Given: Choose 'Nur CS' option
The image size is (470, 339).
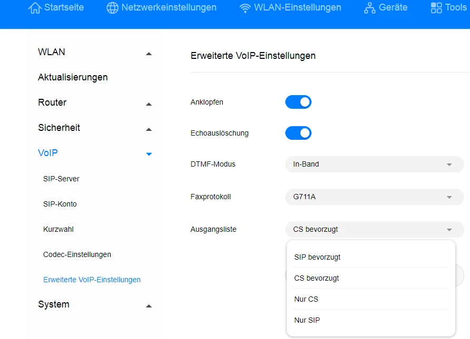Looking at the screenshot, I should click(306, 299).
